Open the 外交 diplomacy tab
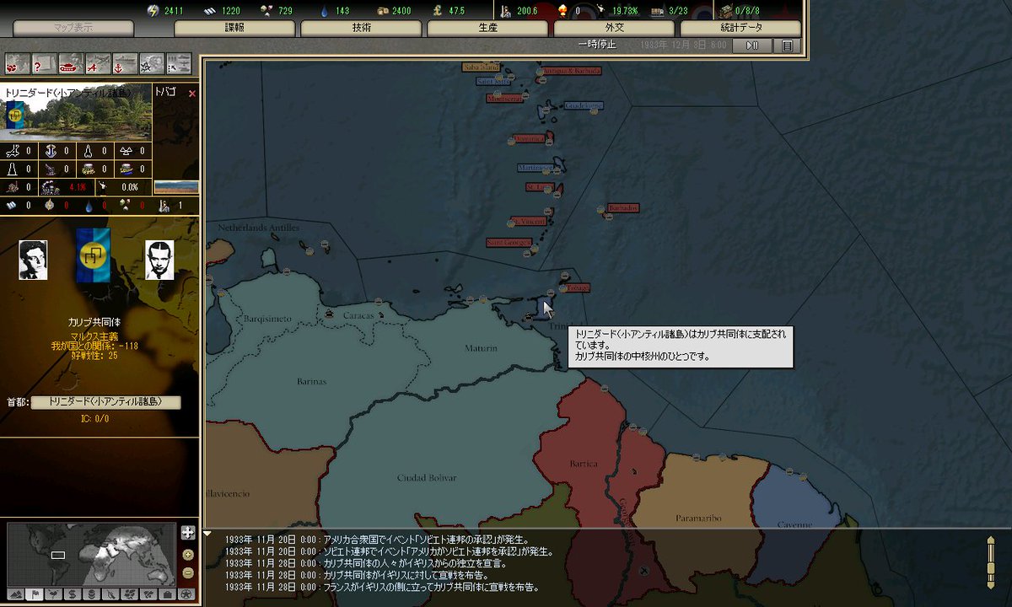This screenshot has width=1012, height=607. pos(614,28)
